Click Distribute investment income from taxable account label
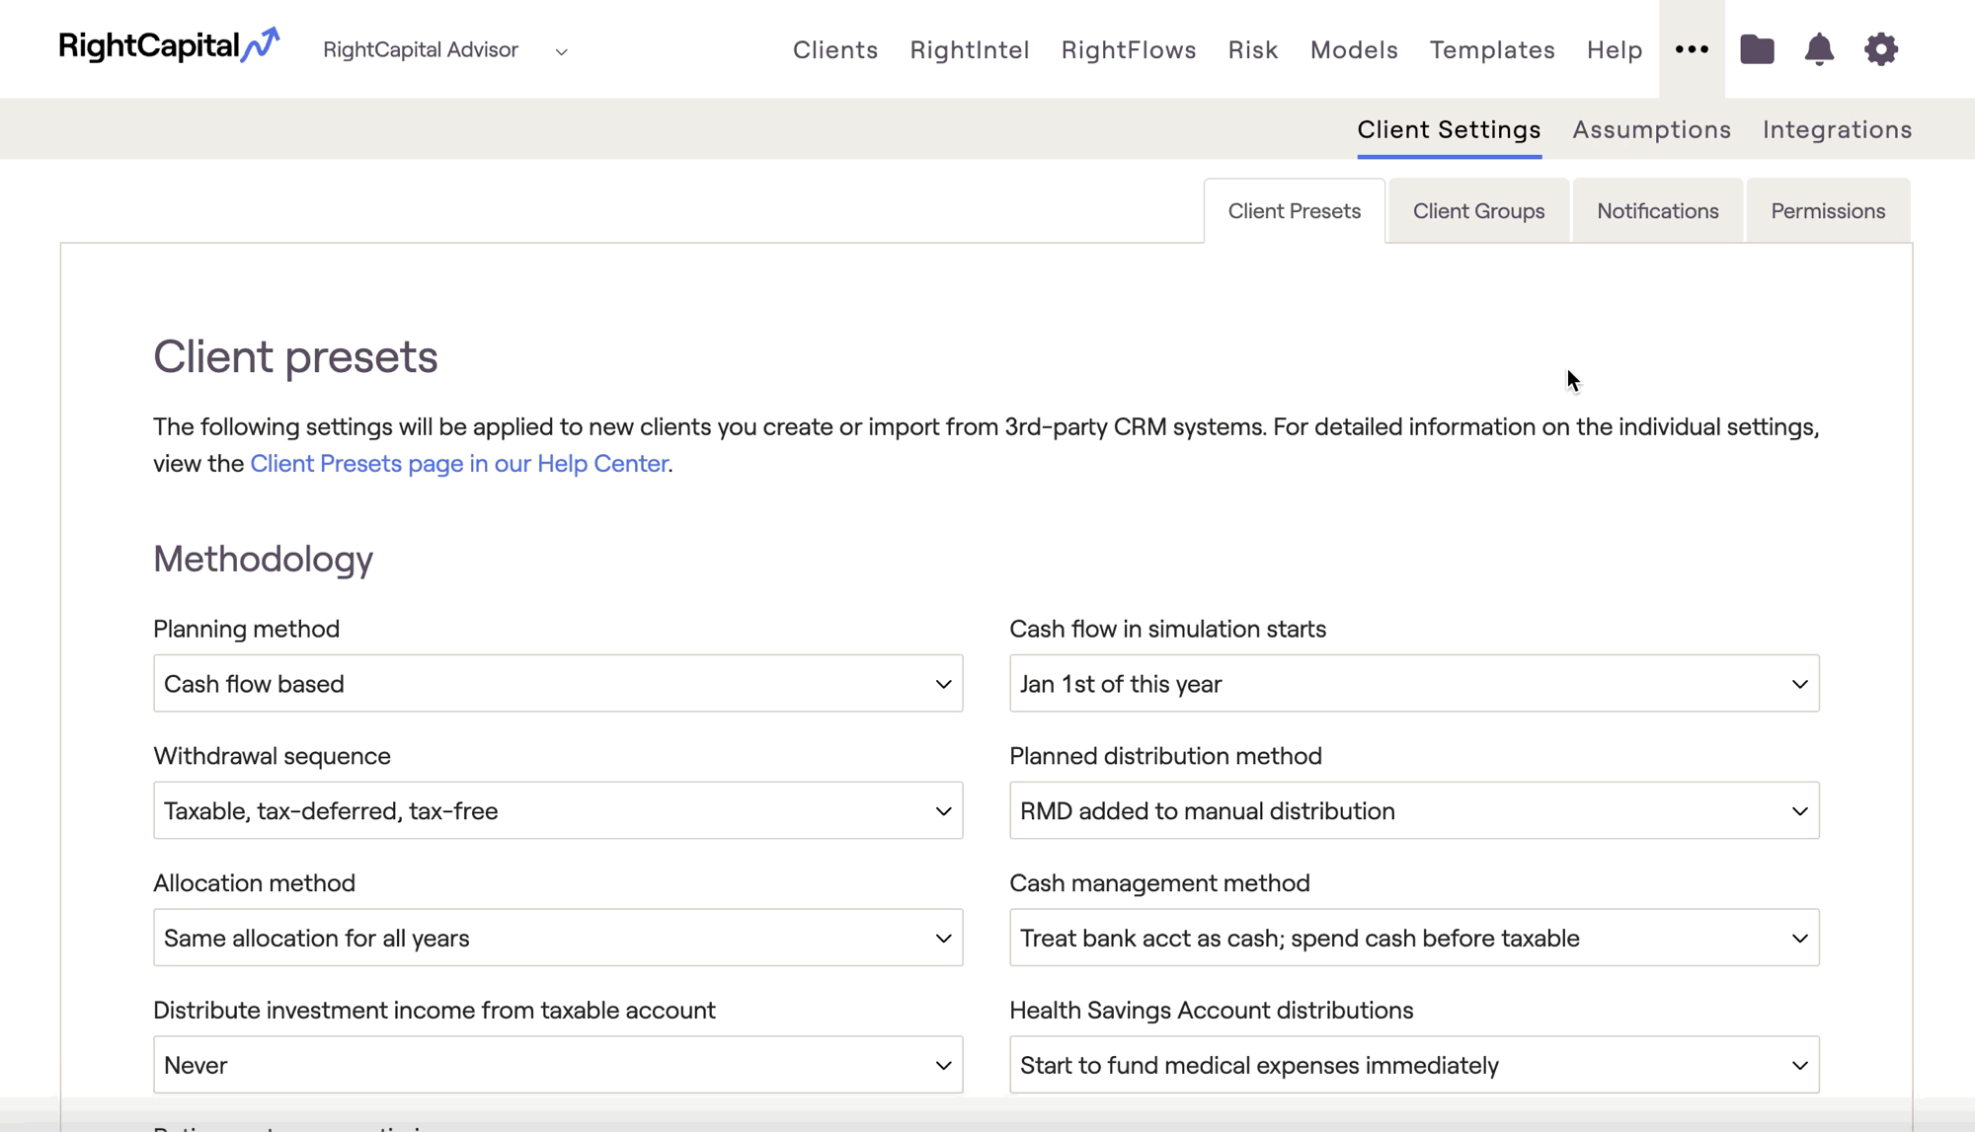Viewport: 1975px width, 1132px height. tap(434, 1011)
